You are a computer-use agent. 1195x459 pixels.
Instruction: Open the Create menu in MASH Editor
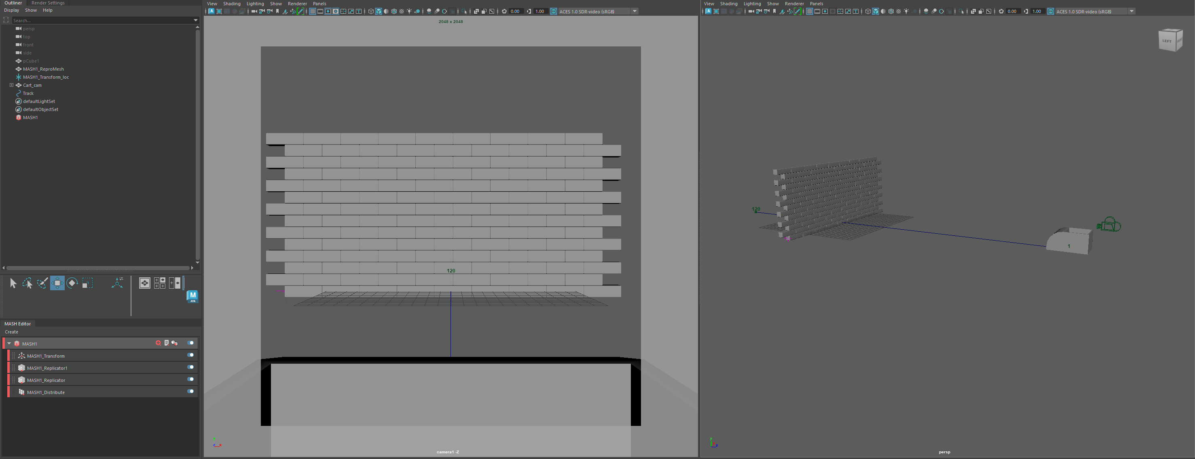pyautogui.click(x=12, y=331)
